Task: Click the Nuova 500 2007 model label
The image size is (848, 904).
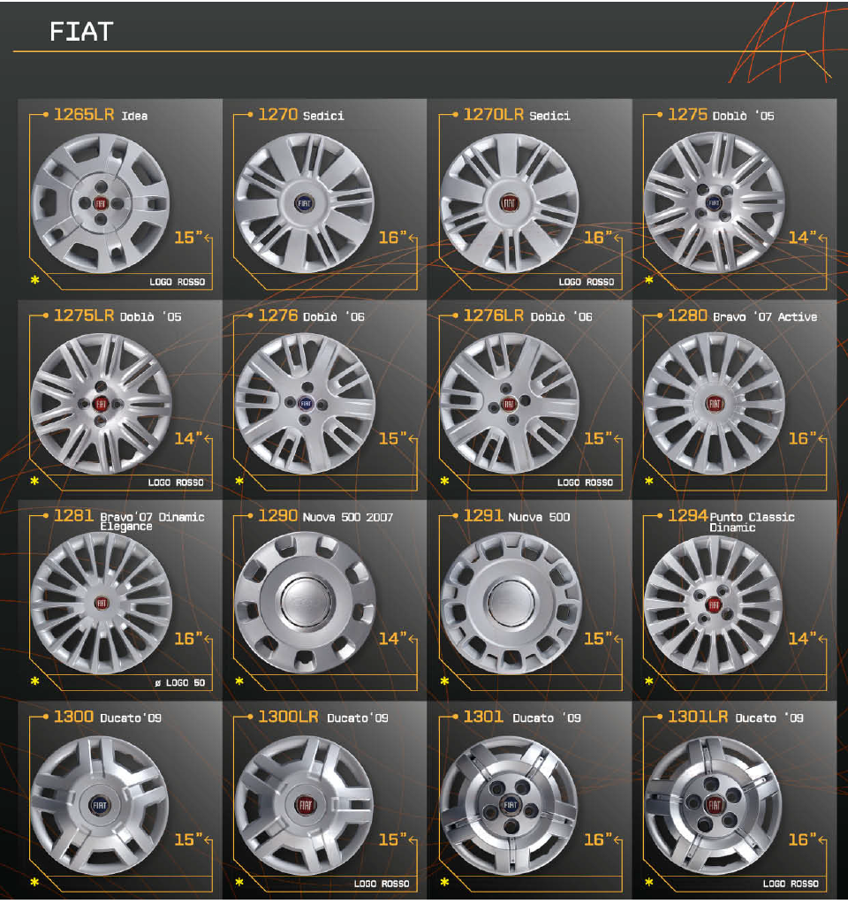Action: [348, 517]
